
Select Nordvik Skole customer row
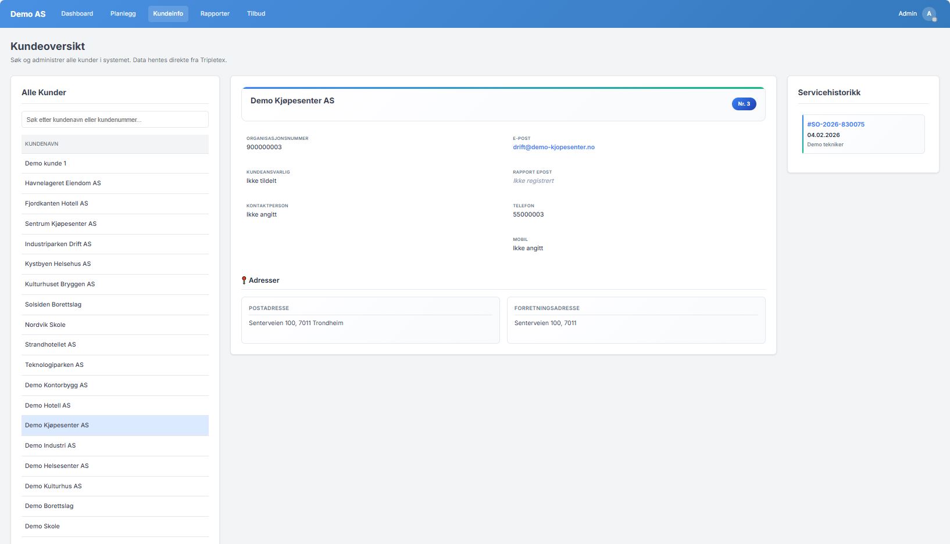point(45,325)
